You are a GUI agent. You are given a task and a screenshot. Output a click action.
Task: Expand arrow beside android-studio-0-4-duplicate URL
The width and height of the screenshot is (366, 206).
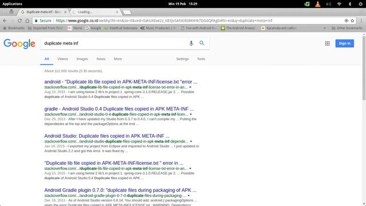[190, 114]
